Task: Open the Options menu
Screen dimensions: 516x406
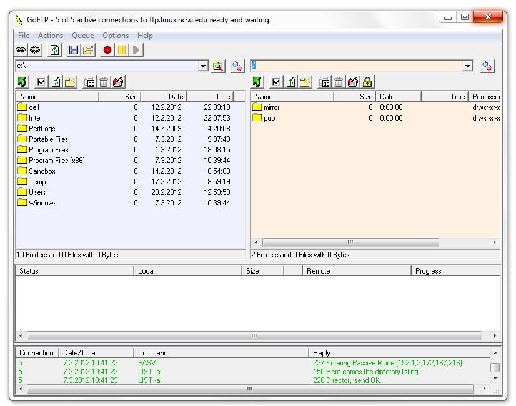Action: 116,36
